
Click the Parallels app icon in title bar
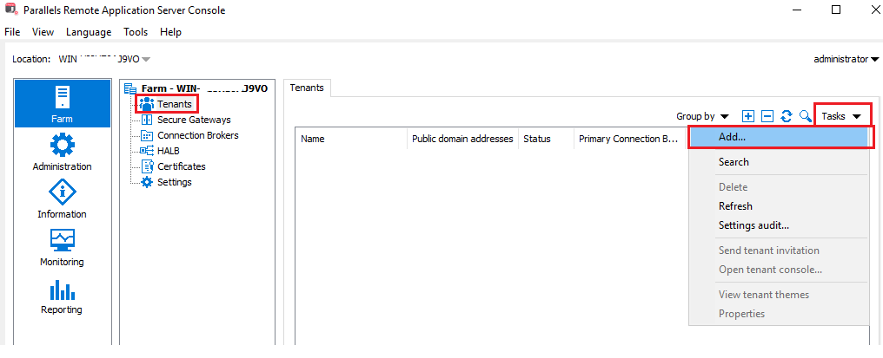[11, 10]
